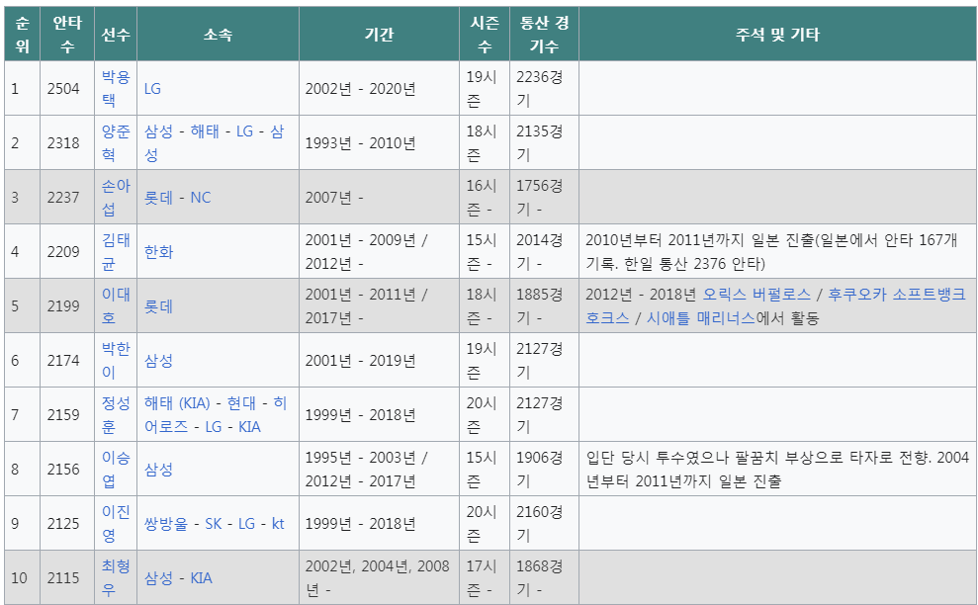The image size is (978, 605).
Task: Click the SK team link
Action: [x=214, y=524]
